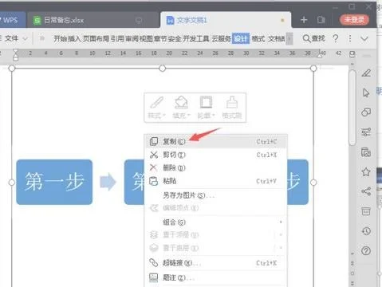
Task: Click the red X icon beside 删除
Action: coord(153,167)
